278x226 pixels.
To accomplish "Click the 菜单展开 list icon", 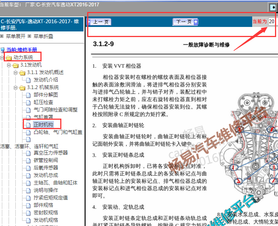I will tap(2, 36).
